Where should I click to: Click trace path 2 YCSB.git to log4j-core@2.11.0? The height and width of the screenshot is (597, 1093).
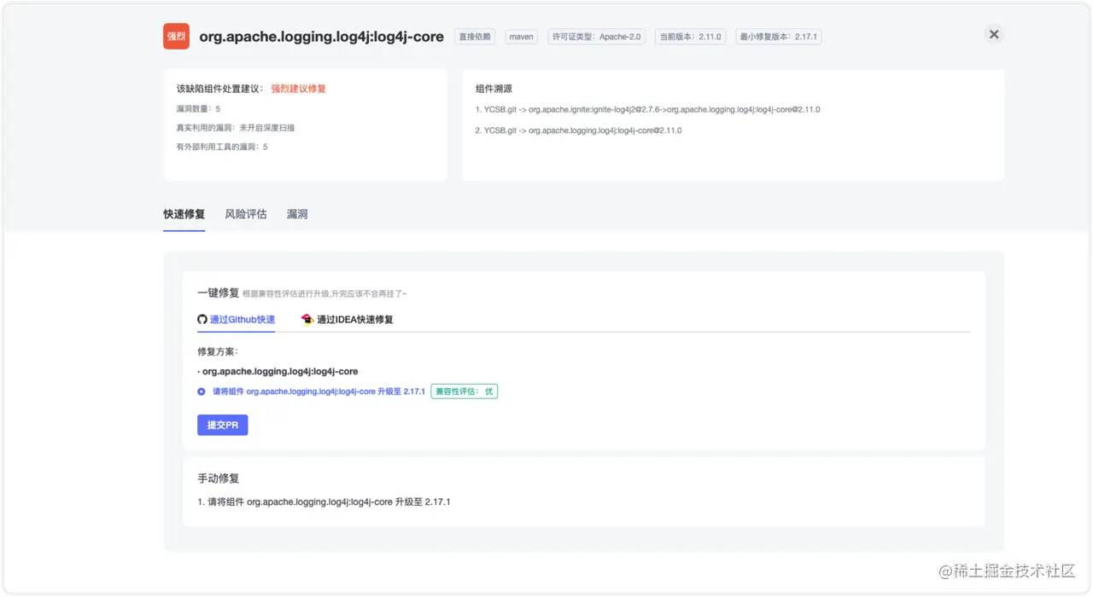pos(579,130)
